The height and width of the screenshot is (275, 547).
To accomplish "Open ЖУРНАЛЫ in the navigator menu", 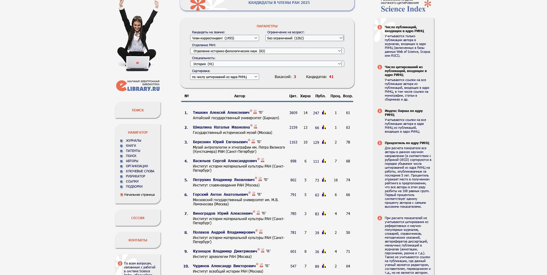I will coord(133,141).
